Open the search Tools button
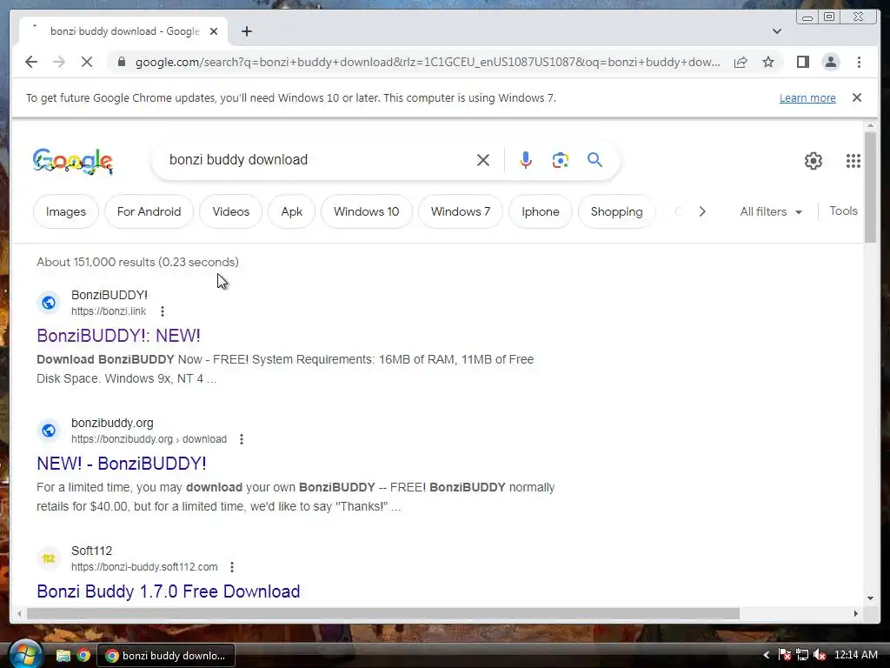Screen dimensions: 890x668 click(843, 210)
